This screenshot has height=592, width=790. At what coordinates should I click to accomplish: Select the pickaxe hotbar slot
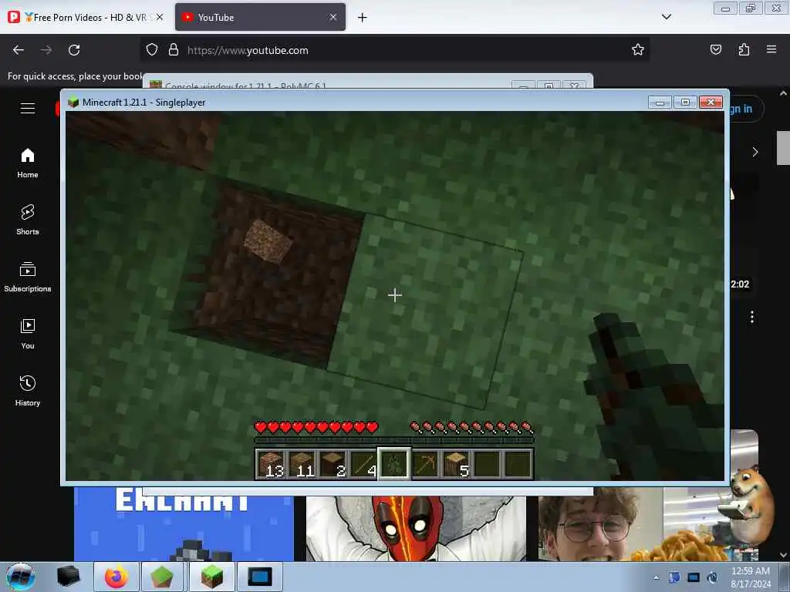[425, 464]
